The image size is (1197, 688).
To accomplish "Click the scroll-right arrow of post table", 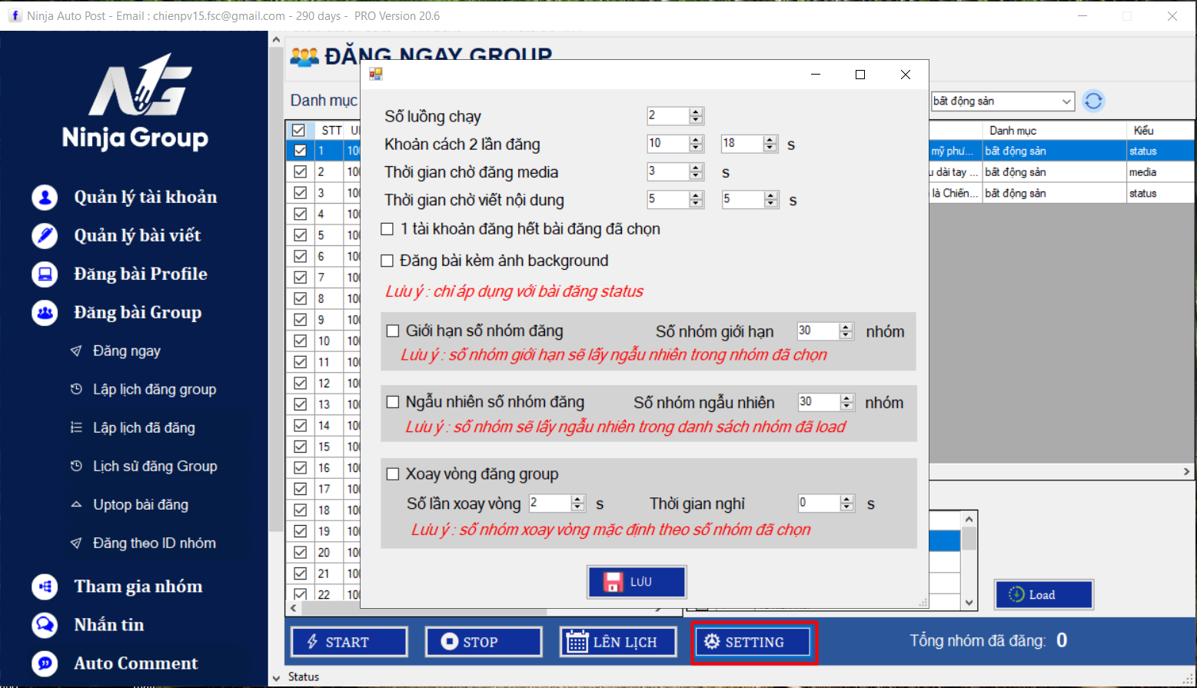I will (x=1187, y=472).
